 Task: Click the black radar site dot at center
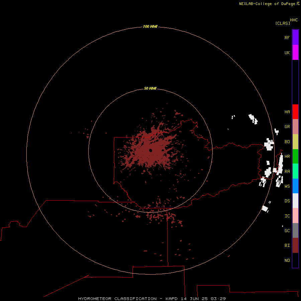point(151,150)
